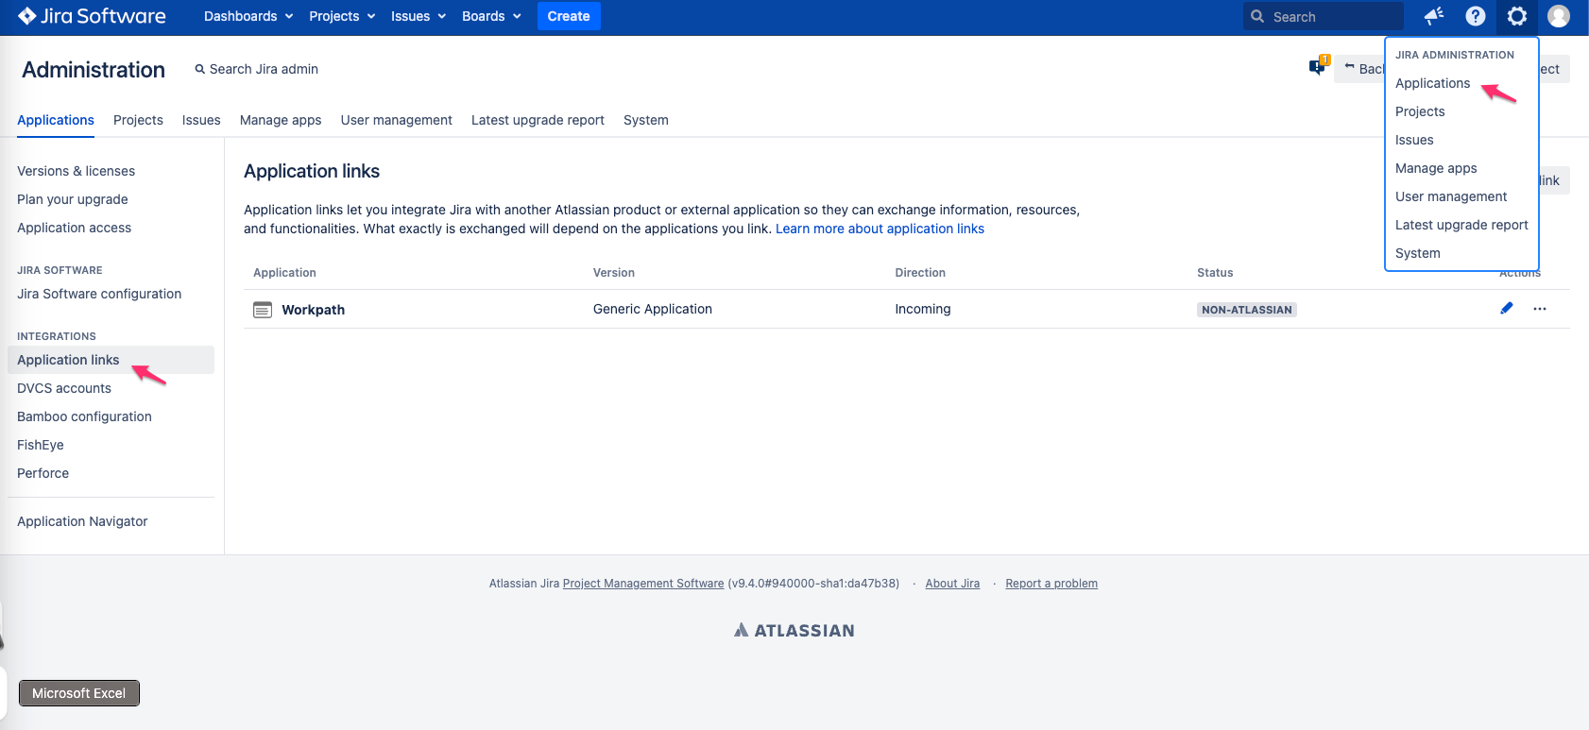This screenshot has height=730, width=1589.
Task: Click the NON-ATLASSIAN status badge
Action: pyautogui.click(x=1247, y=310)
